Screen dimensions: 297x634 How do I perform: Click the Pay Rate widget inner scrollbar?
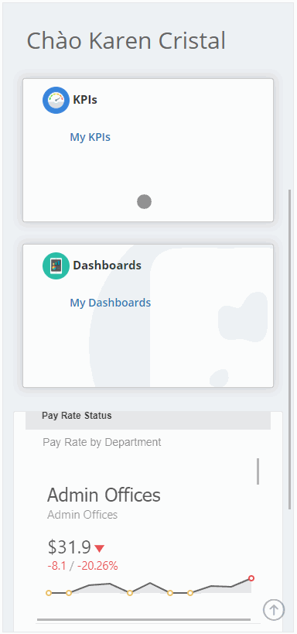258,471
